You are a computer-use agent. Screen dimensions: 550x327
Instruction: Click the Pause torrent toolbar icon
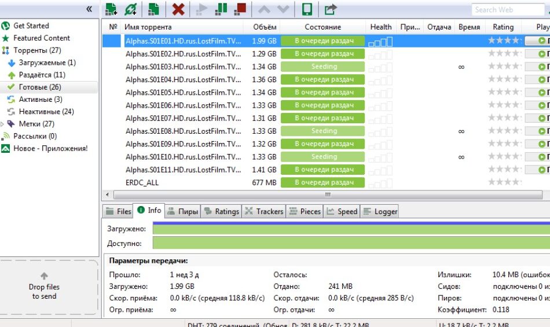221,9
